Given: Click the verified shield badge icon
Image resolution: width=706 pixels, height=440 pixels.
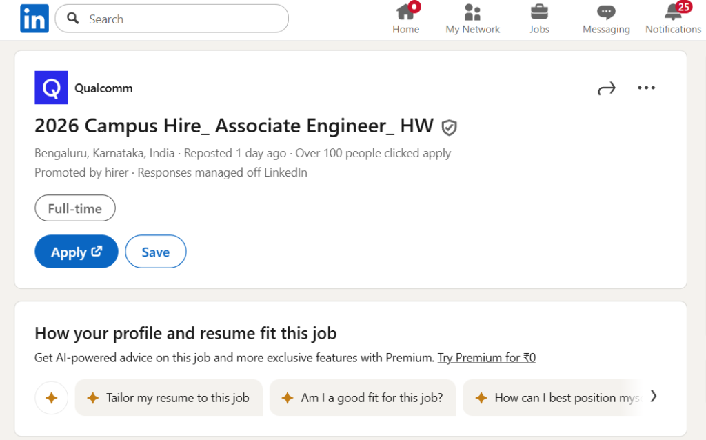Looking at the screenshot, I should click(449, 128).
